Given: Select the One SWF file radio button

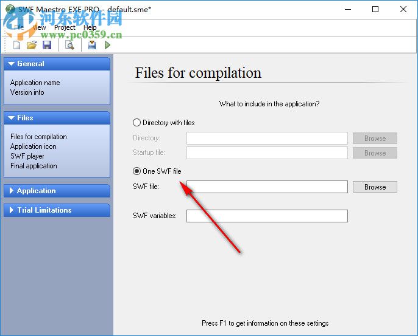Looking at the screenshot, I should [136, 171].
